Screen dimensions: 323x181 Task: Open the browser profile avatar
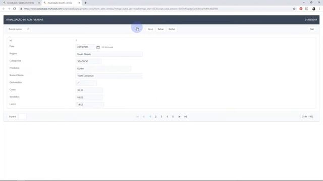click(x=313, y=9)
